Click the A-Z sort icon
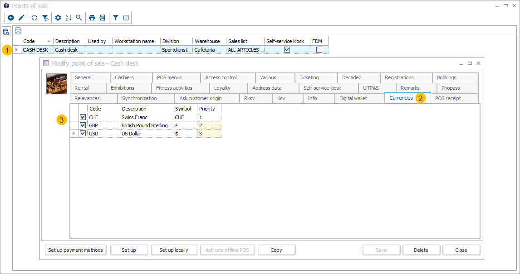520x274 pixels. (x=69, y=18)
